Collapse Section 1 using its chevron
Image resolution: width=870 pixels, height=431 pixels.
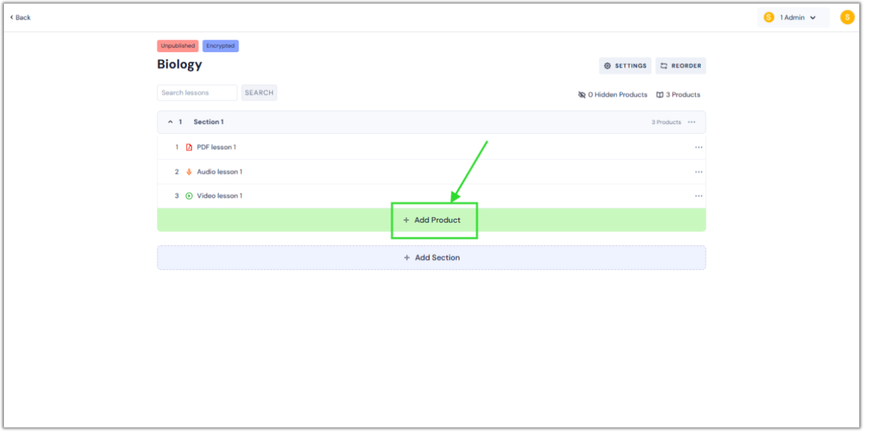[170, 122]
